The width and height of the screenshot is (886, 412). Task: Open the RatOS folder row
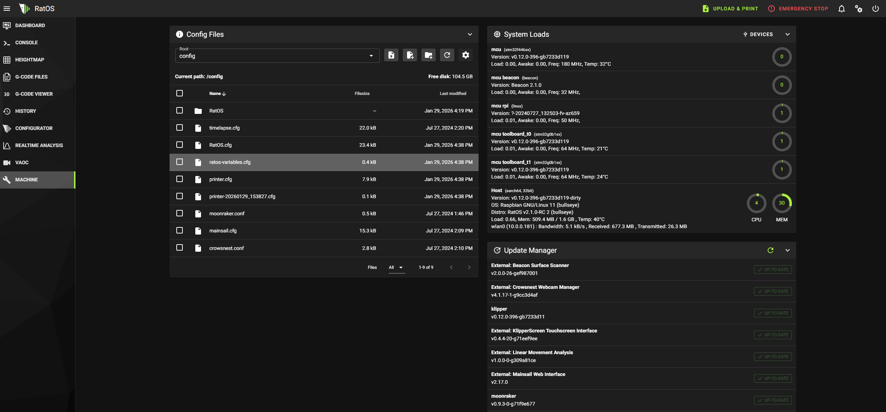pos(216,111)
